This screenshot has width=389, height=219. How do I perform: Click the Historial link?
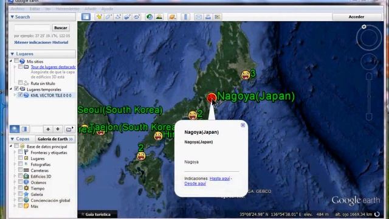click(x=60, y=43)
